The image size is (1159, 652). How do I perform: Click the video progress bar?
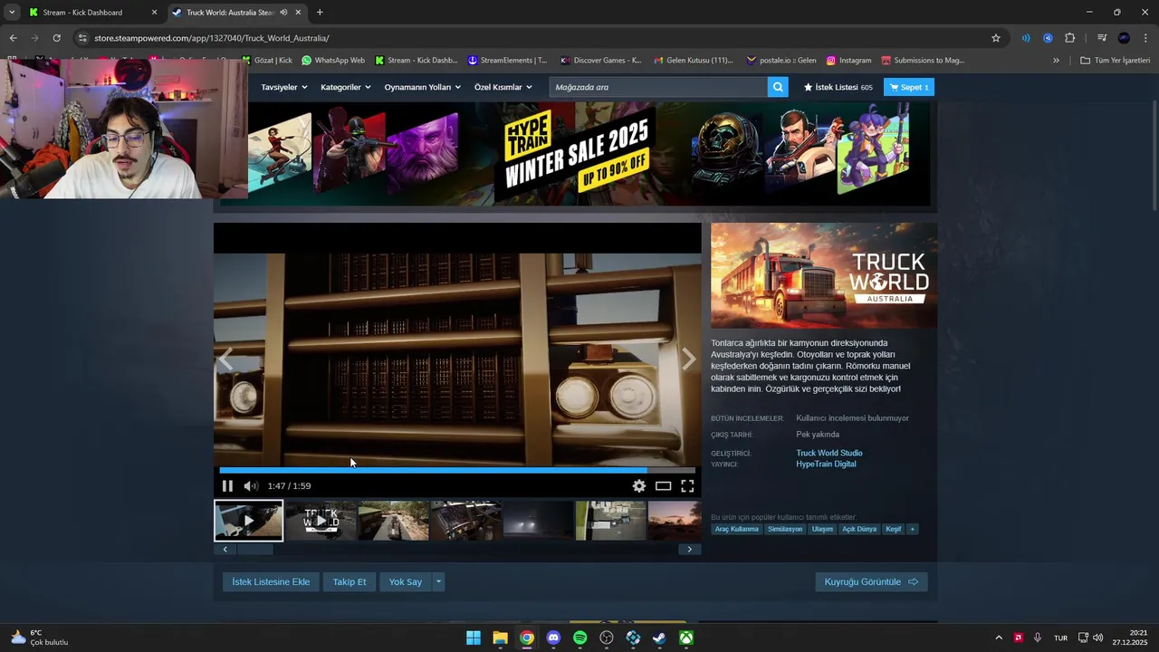tap(457, 470)
